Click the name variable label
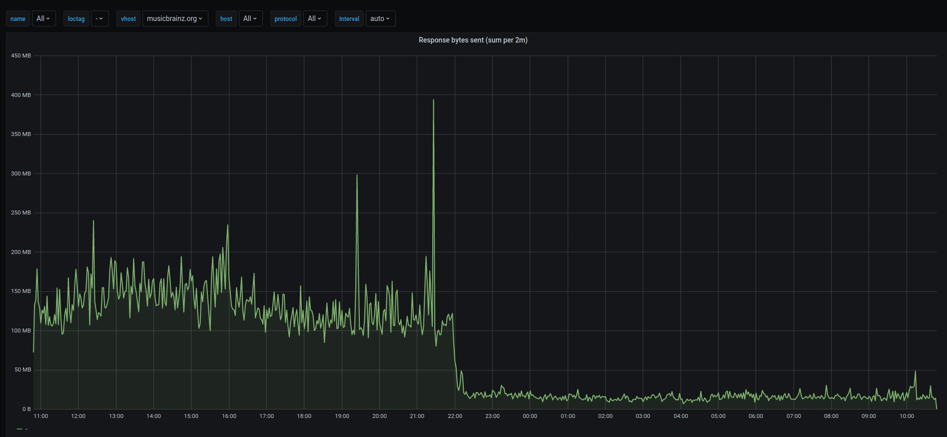Screen dimensions: 947x437 pyautogui.click(x=18, y=18)
